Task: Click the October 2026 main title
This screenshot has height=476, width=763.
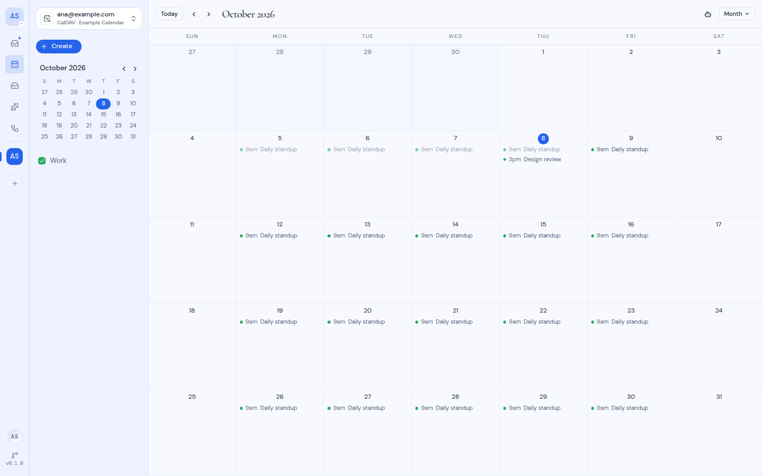Action: (248, 14)
